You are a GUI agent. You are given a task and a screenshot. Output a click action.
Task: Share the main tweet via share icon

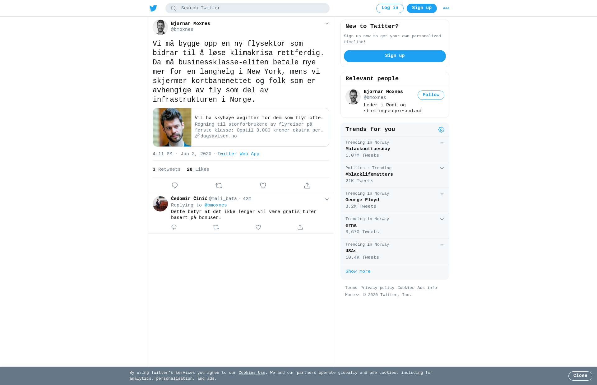pos(307,186)
